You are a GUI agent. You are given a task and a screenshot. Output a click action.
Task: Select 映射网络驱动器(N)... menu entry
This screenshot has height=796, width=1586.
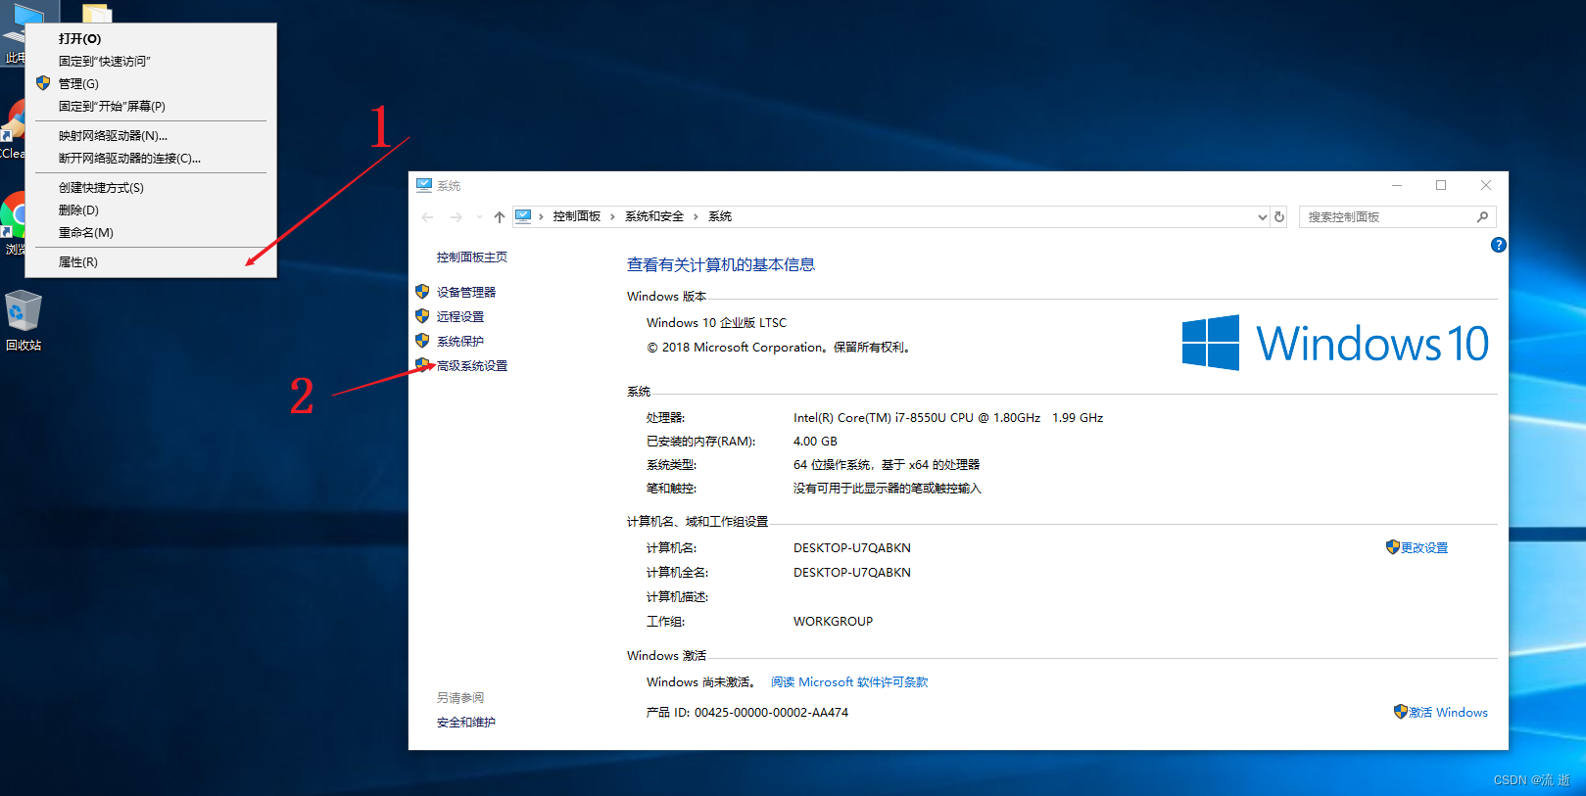(x=151, y=136)
